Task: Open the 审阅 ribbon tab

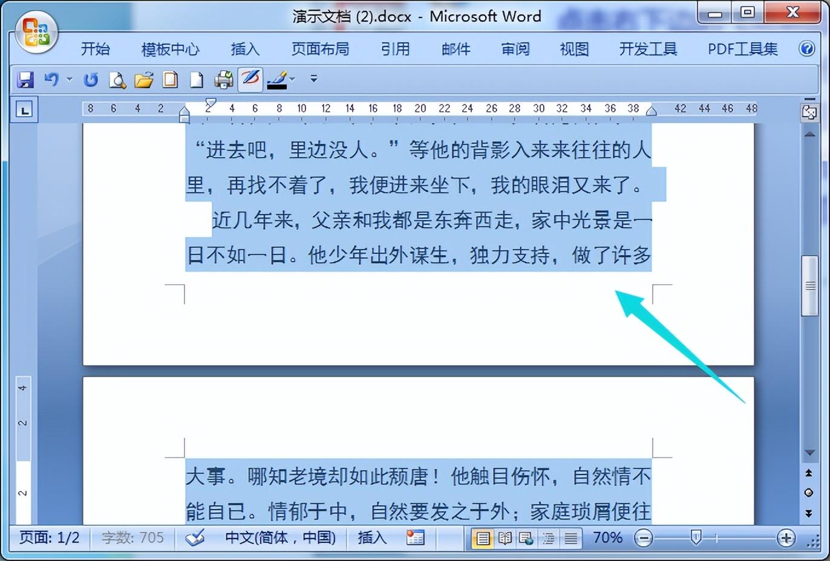Action: click(x=515, y=49)
